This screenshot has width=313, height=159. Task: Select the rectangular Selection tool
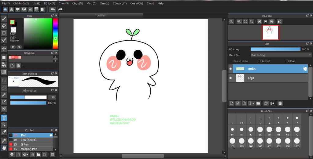click(x=4, y=81)
